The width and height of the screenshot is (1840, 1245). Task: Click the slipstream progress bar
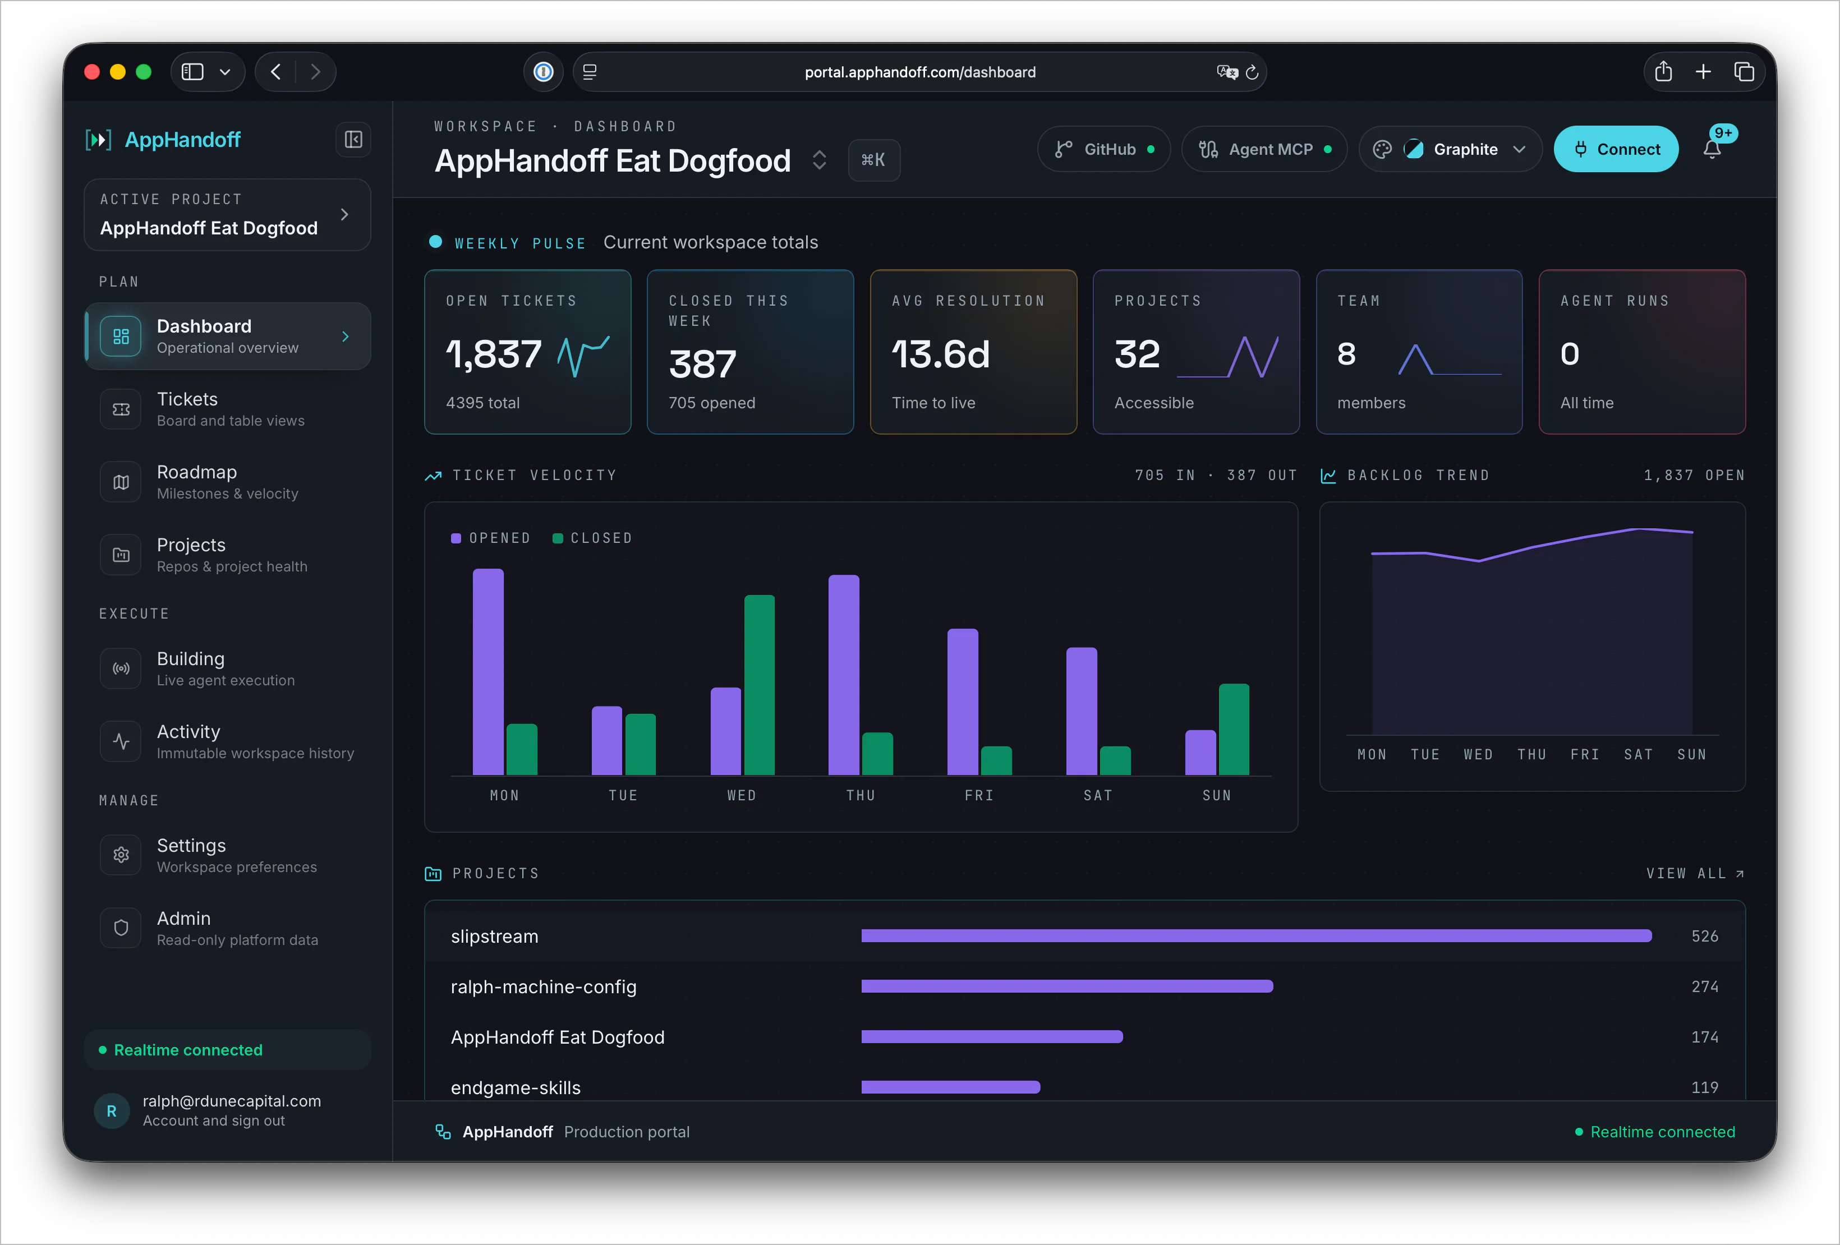point(1257,937)
